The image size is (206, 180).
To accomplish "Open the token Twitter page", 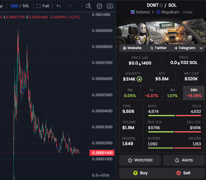I will [x=158, y=48].
